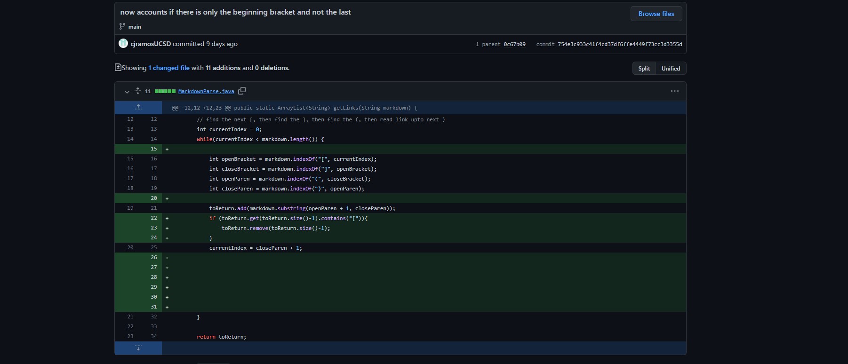The height and width of the screenshot is (364, 848).
Task: Click the Browse files button
Action: (656, 14)
